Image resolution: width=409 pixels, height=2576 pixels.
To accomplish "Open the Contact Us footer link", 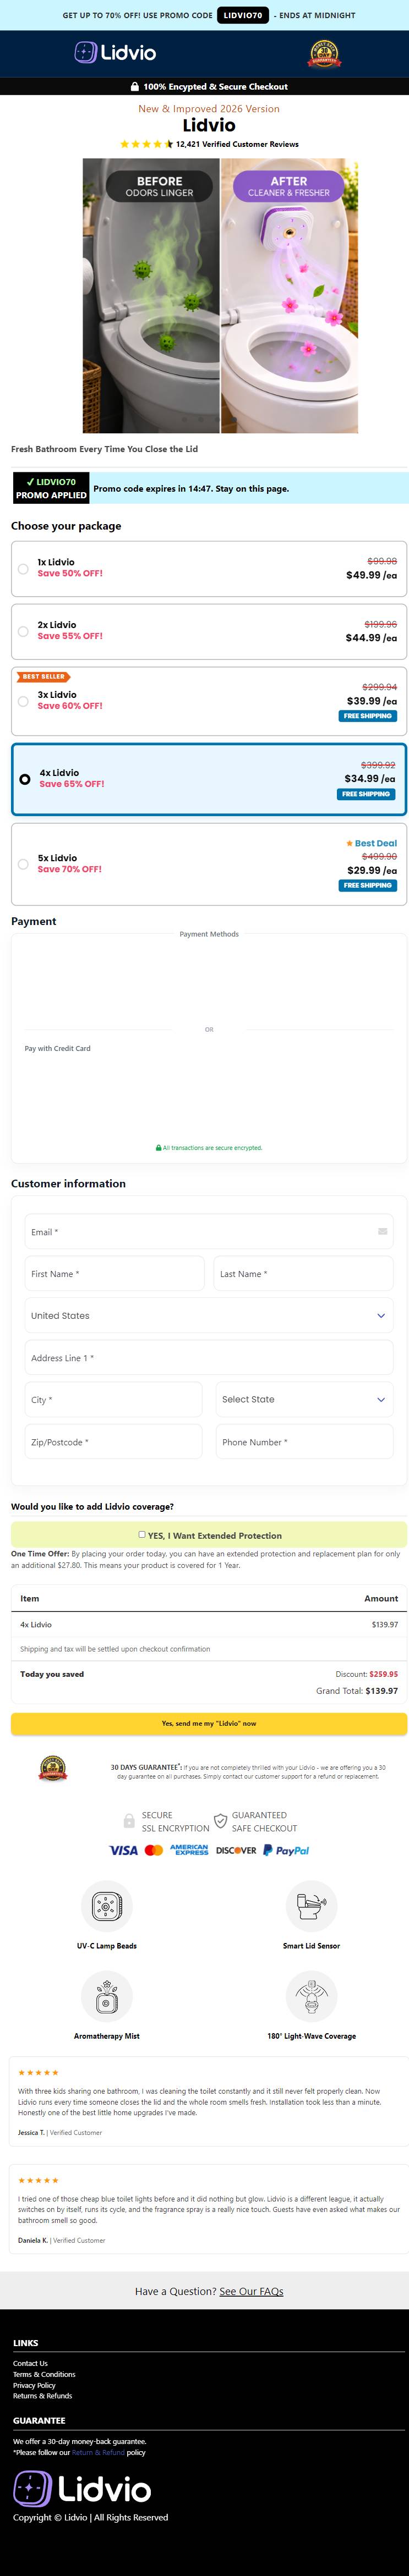I will (30, 2364).
